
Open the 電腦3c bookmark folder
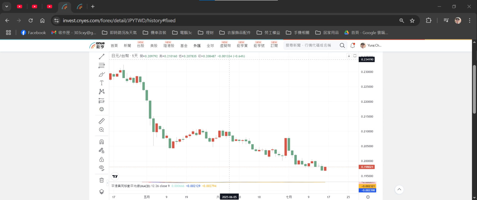point(182,33)
